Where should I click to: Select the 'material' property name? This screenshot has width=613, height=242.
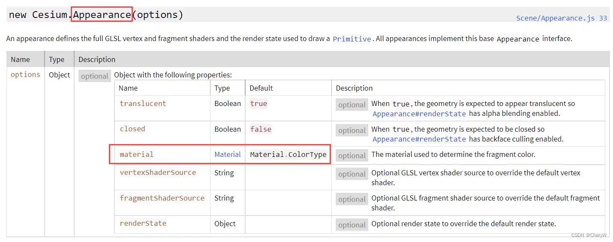(136, 154)
